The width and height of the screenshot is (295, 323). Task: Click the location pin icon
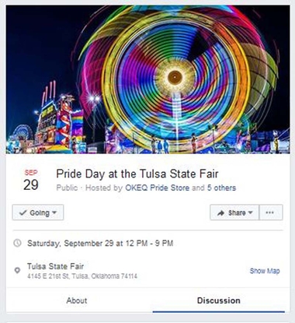tap(17, 270)
